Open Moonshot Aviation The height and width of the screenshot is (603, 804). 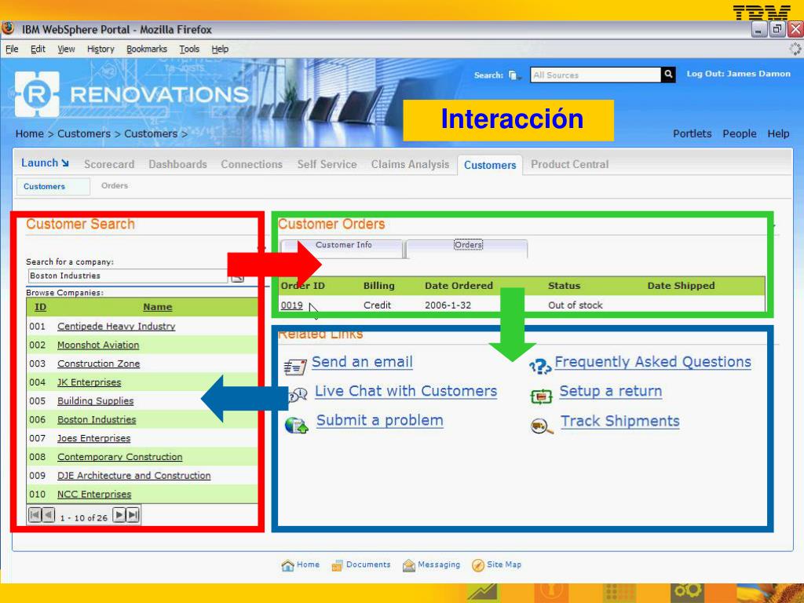98,345
